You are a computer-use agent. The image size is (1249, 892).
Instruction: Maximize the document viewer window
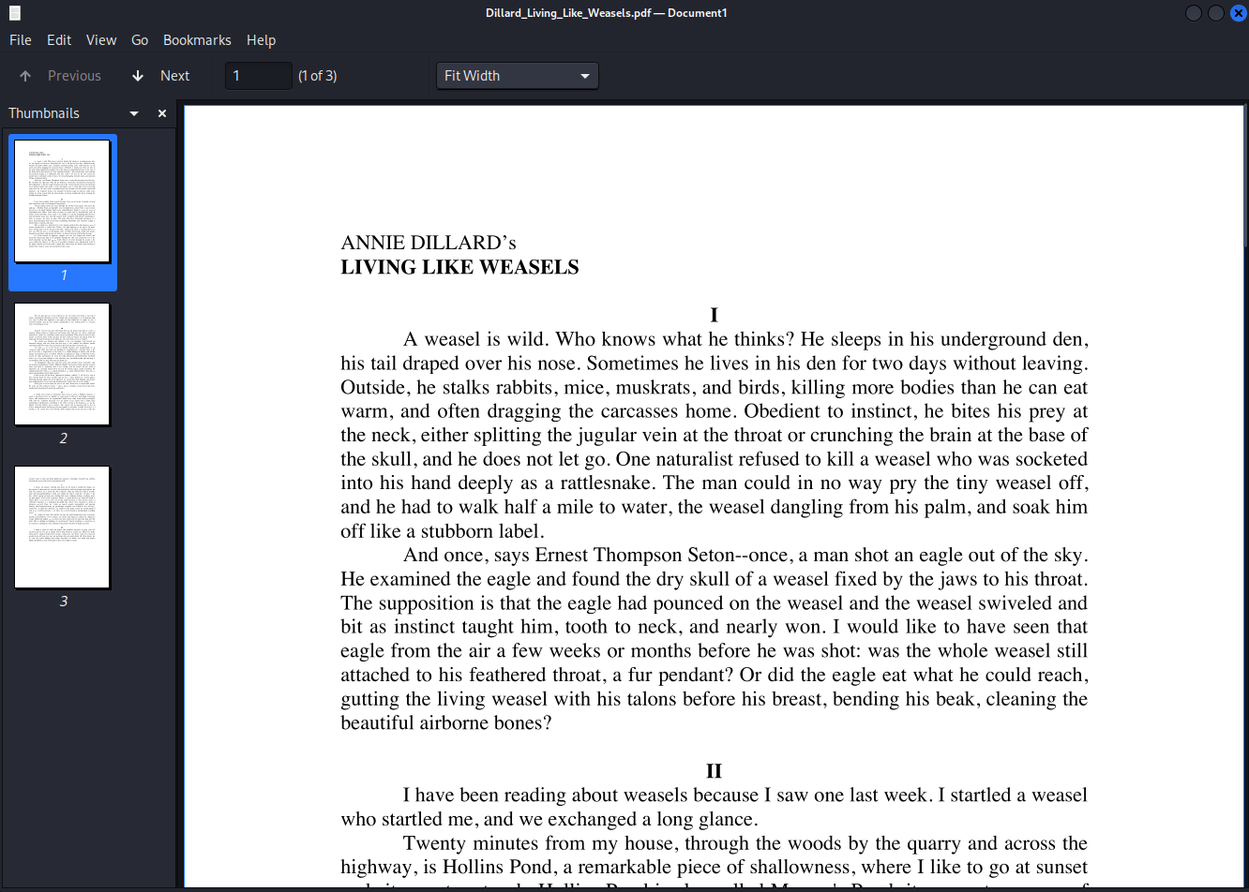pos(1216,13)
